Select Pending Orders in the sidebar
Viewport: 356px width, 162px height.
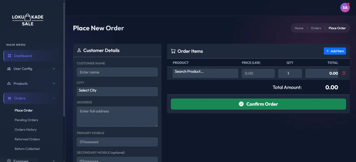point(26,120)
